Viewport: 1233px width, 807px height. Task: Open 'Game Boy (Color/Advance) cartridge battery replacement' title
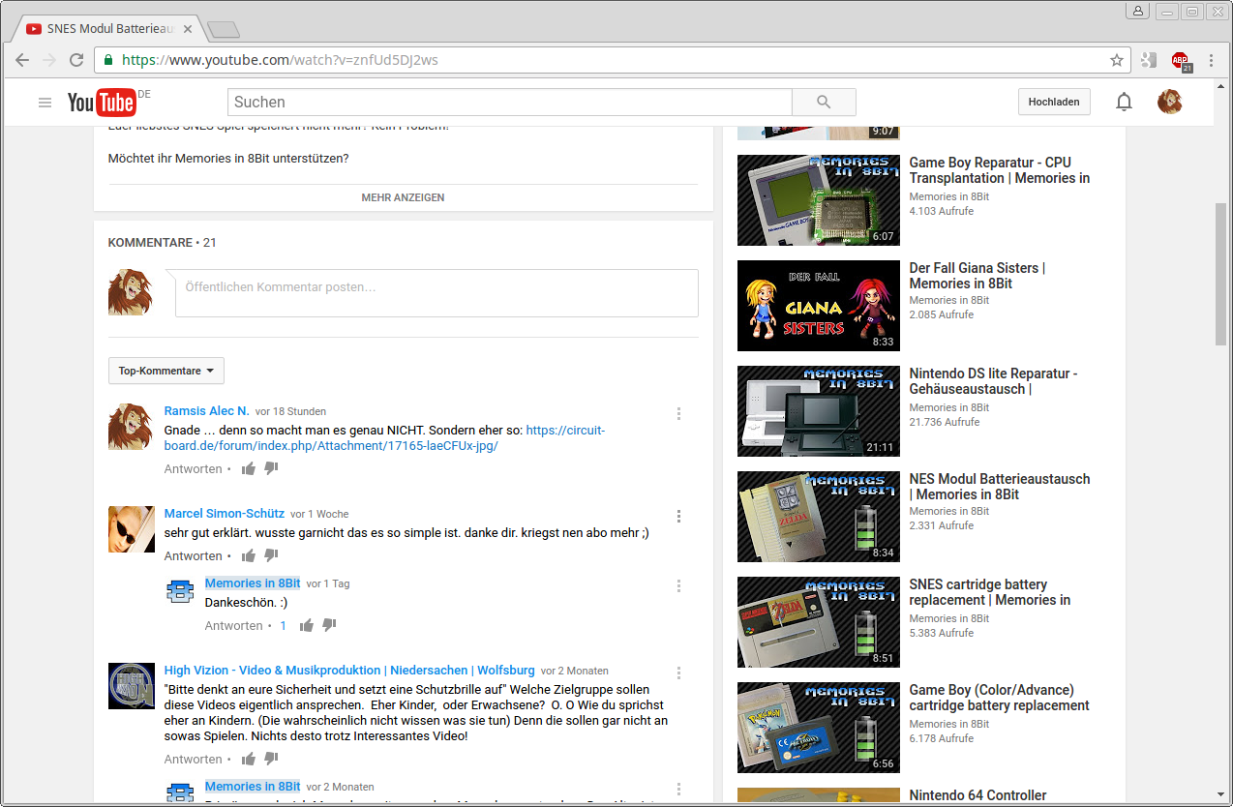(x=1000, y=698)
